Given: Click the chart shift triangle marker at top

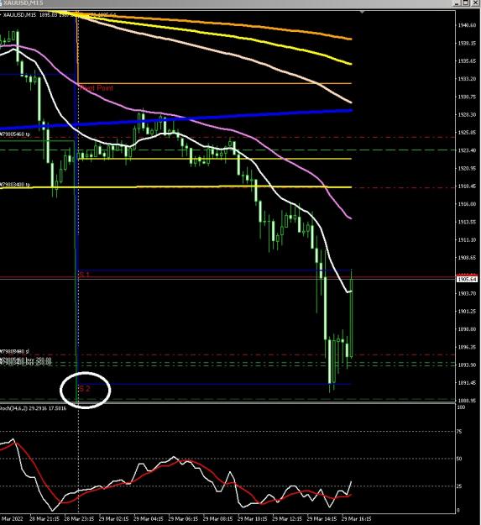Looking at the screenshot, I should click(x=363, y=13).
